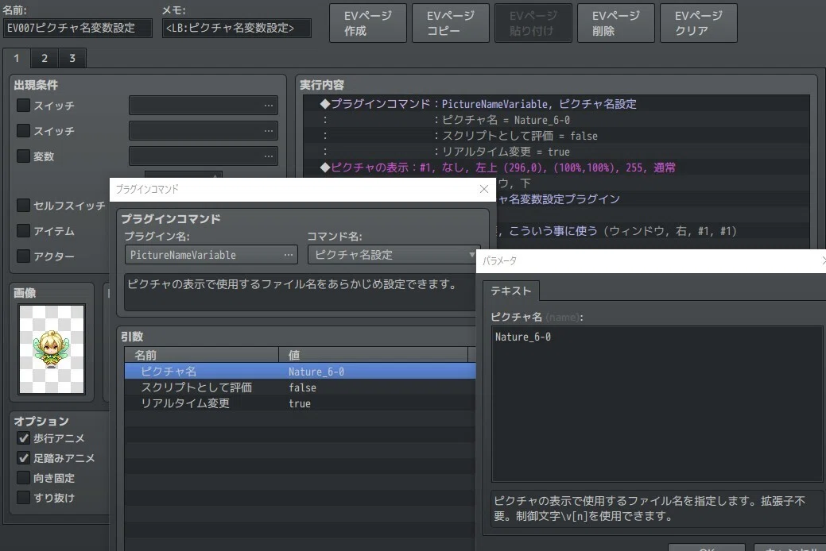The height and width of the screenshot is (551, 826).
Task: Click the EVページコピー button
Action: pyautogui.click(x=451, y=23)
